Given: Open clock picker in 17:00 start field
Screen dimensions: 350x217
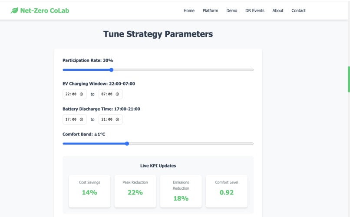Looking at the screenshot, I should coord(82,119).
